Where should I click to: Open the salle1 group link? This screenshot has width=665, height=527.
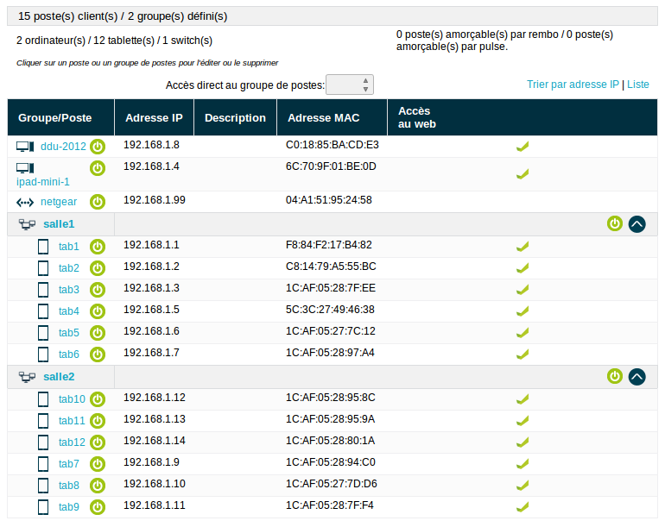[x=59, y=224]
